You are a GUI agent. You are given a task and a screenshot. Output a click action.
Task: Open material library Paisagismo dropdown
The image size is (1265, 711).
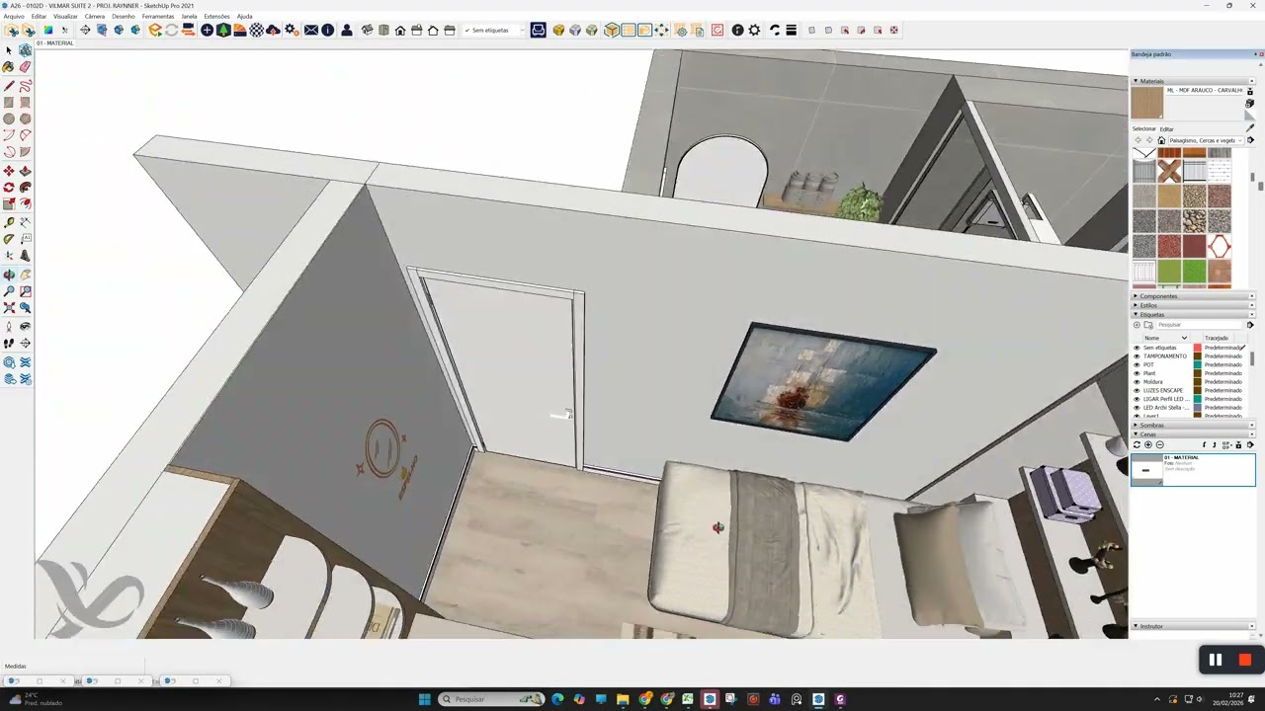pyautogui.click(x=1205, y=140)
